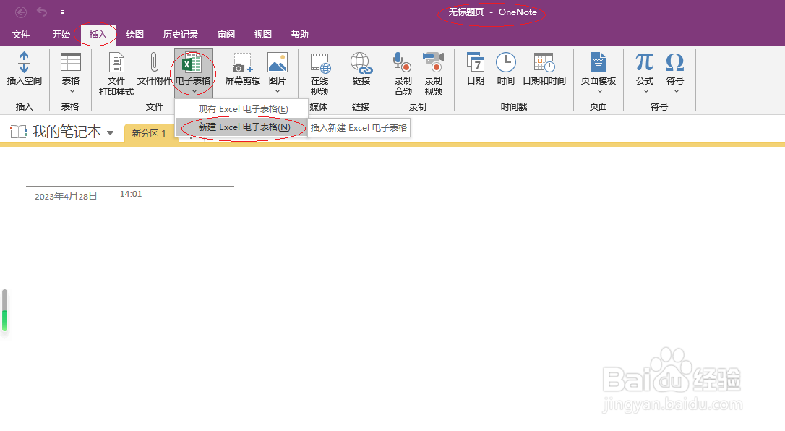This screenshot has width=785, height=431.
Task: Open the 帮助 ribbon tab
Action: point(299,35)
